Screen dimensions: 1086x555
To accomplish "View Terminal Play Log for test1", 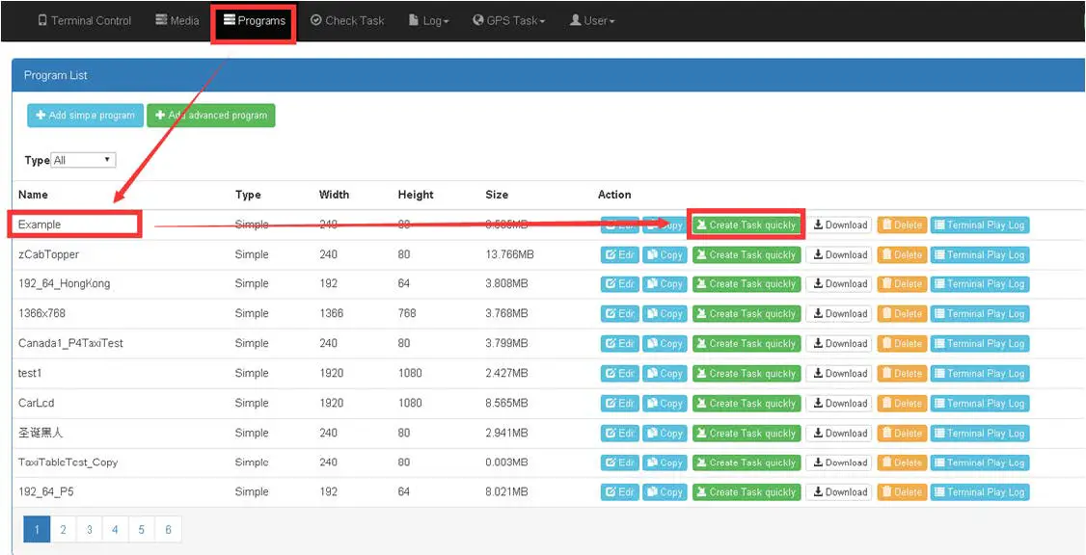I will [x=979, y=374].
